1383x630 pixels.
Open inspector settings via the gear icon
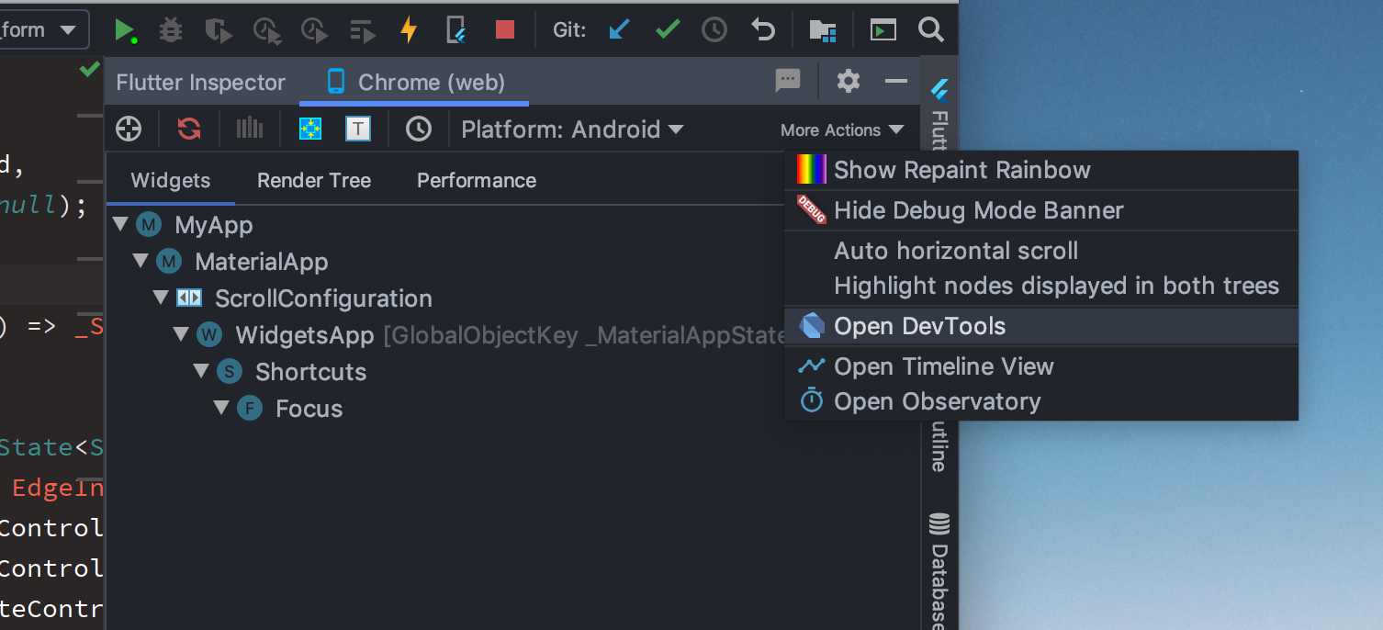coord(847,81)
